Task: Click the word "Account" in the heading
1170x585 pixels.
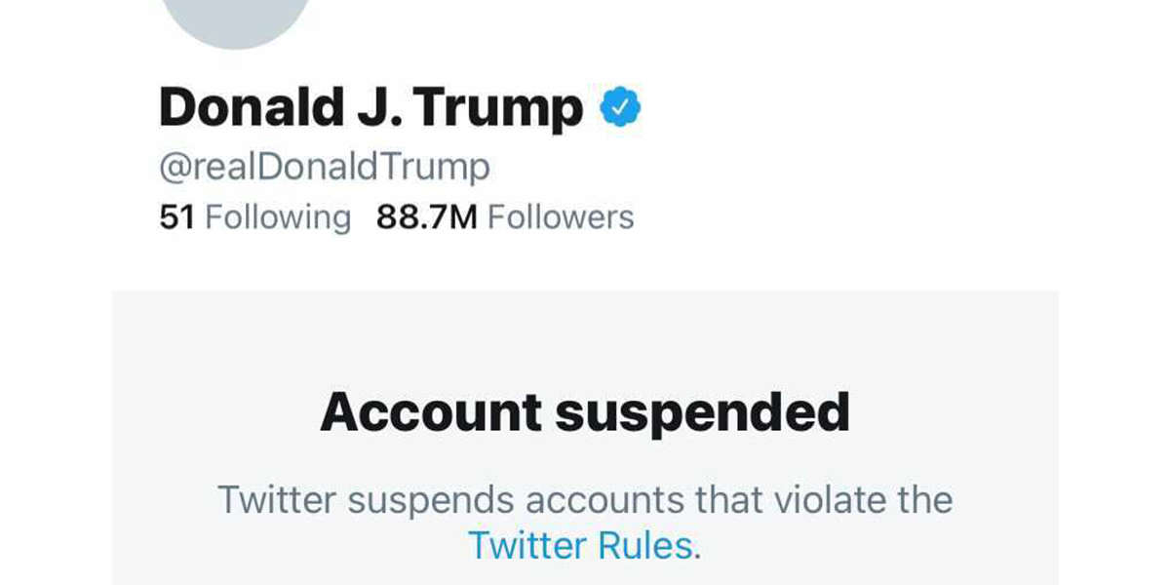Action: click(430, 412)
